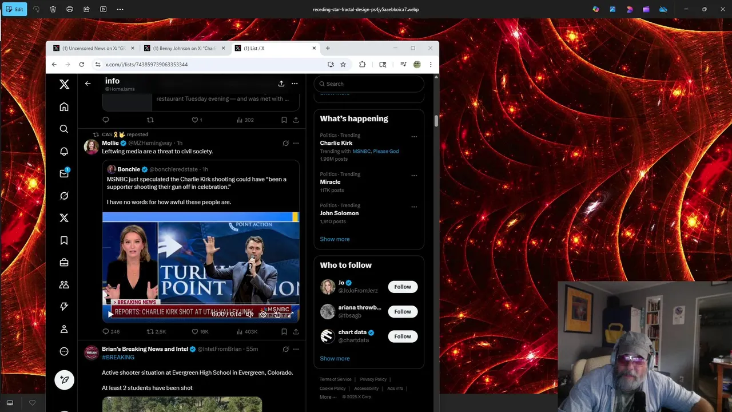Bookmark this page with star icon
This screenshot has width=732, height=412.
(x=343, y=65)
